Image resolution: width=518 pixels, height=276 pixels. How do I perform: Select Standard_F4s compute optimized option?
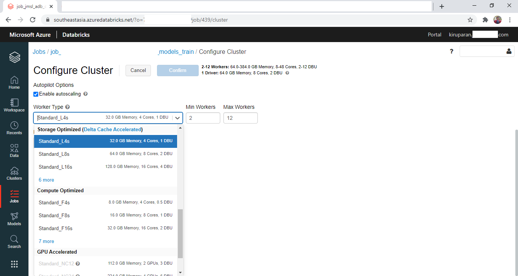click(105, 202)
